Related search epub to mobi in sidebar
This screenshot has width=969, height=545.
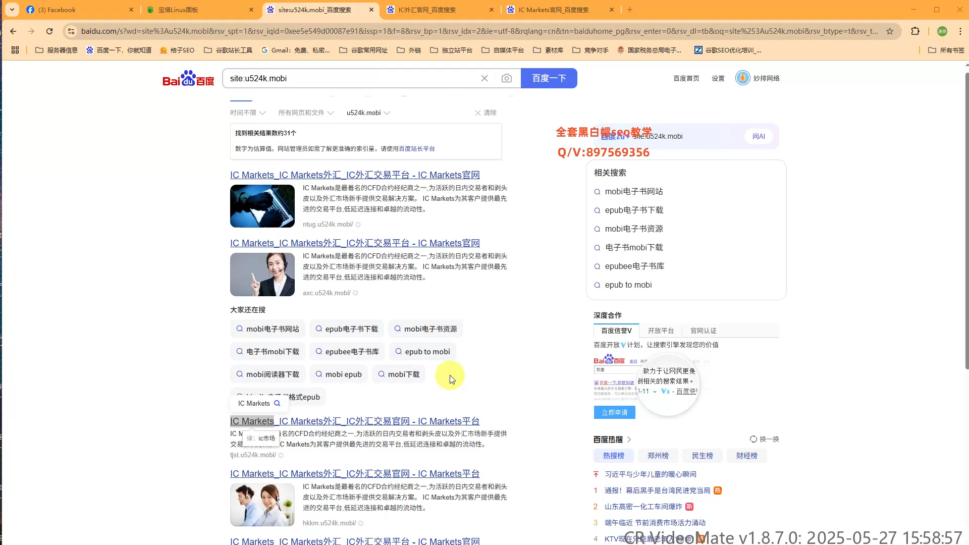628,285
